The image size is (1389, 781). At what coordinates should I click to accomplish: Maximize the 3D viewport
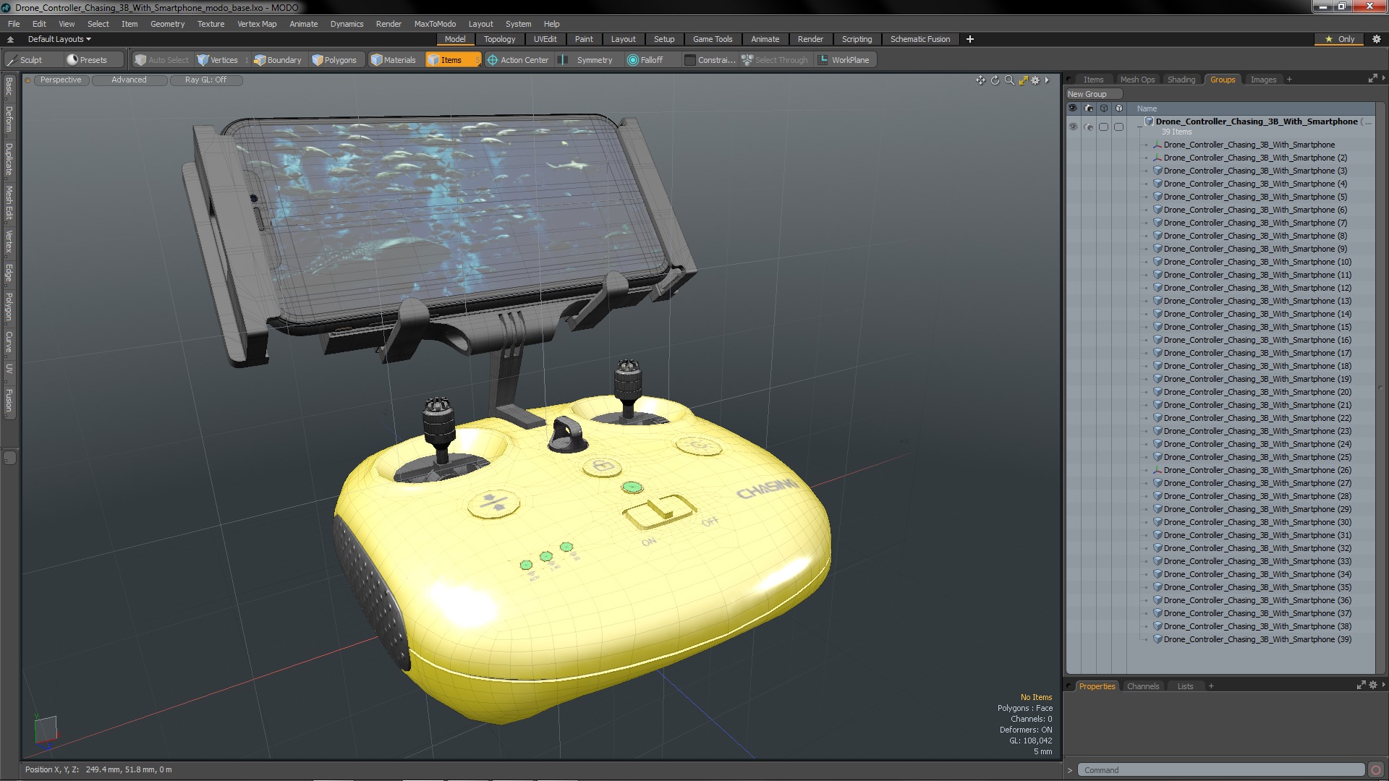(1023, 80)
